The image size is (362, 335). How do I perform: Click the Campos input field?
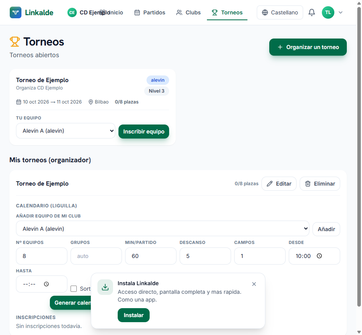(x=260, y=256)
